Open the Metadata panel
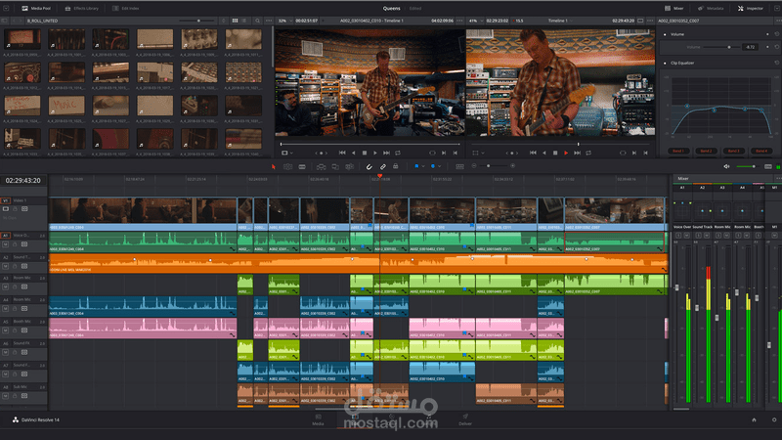 [711, 8]
